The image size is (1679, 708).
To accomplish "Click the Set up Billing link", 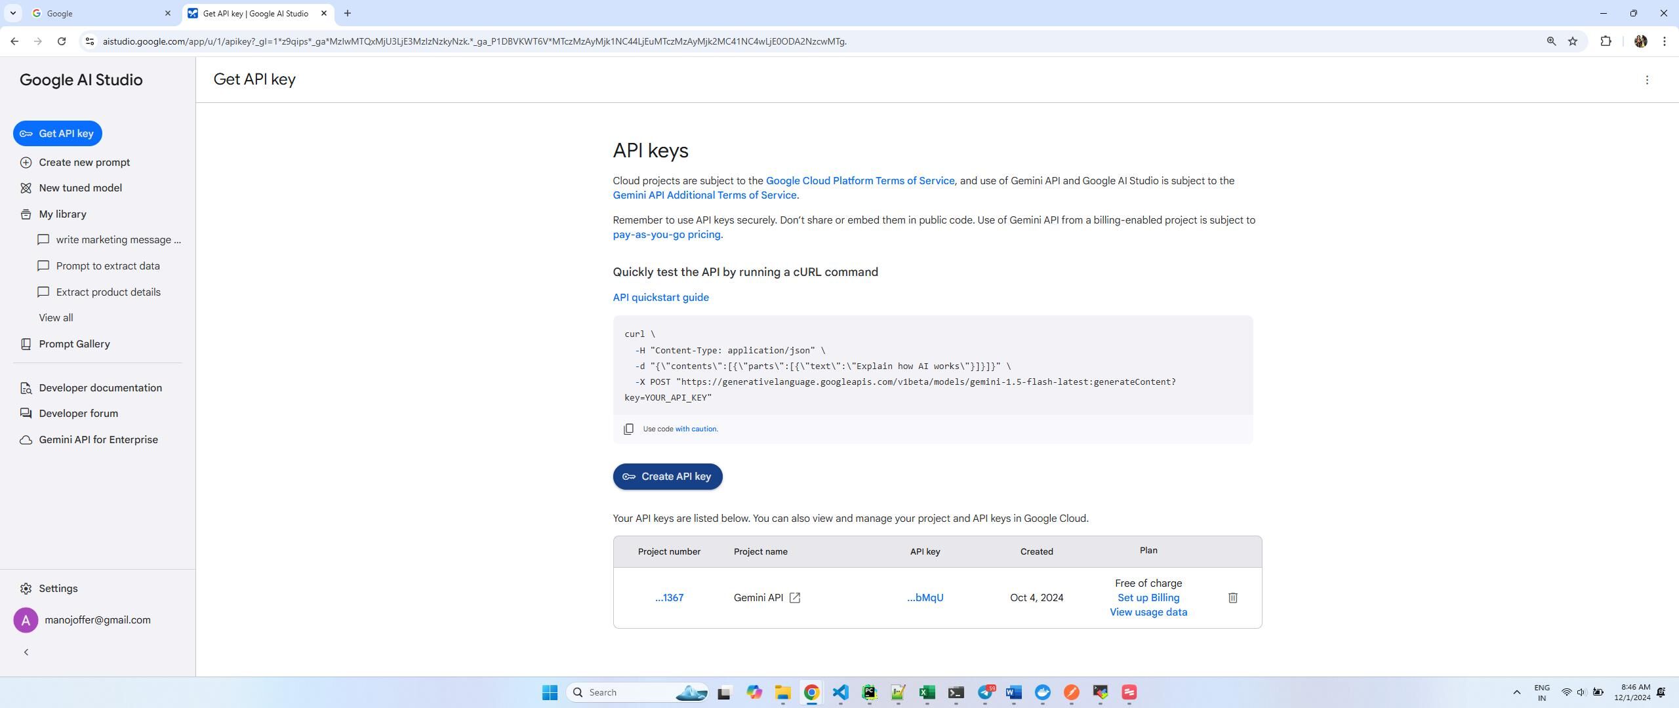I will pyautogui.click(x=1148, y=598).
